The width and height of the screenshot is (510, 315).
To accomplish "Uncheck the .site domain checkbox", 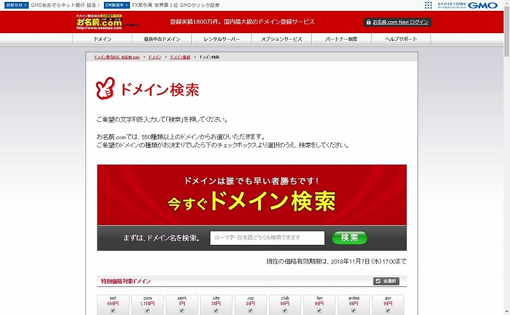I will pos(216,311).
